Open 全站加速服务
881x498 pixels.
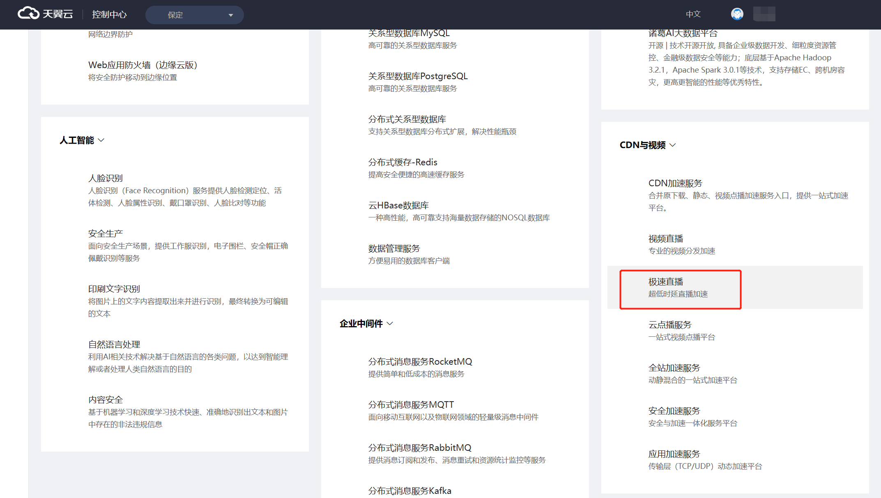[x=674, y=368]
